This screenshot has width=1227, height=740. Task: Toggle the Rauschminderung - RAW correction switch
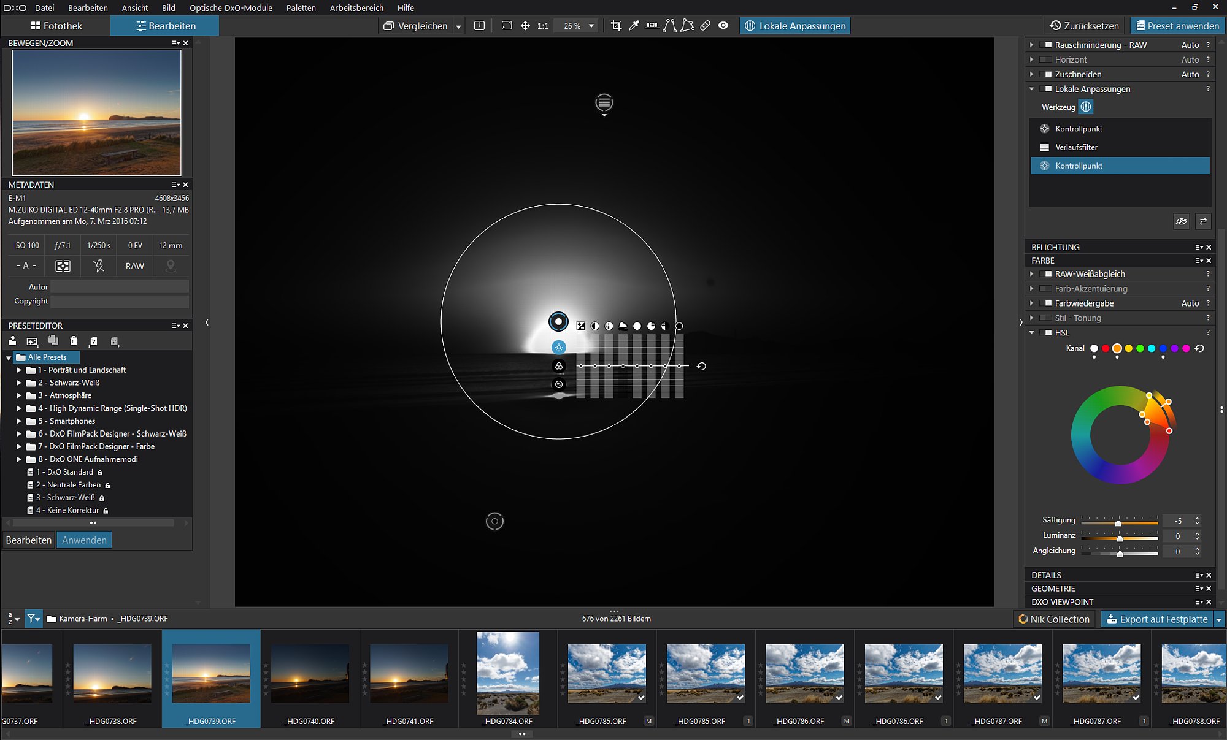(x=1045, y=45)
